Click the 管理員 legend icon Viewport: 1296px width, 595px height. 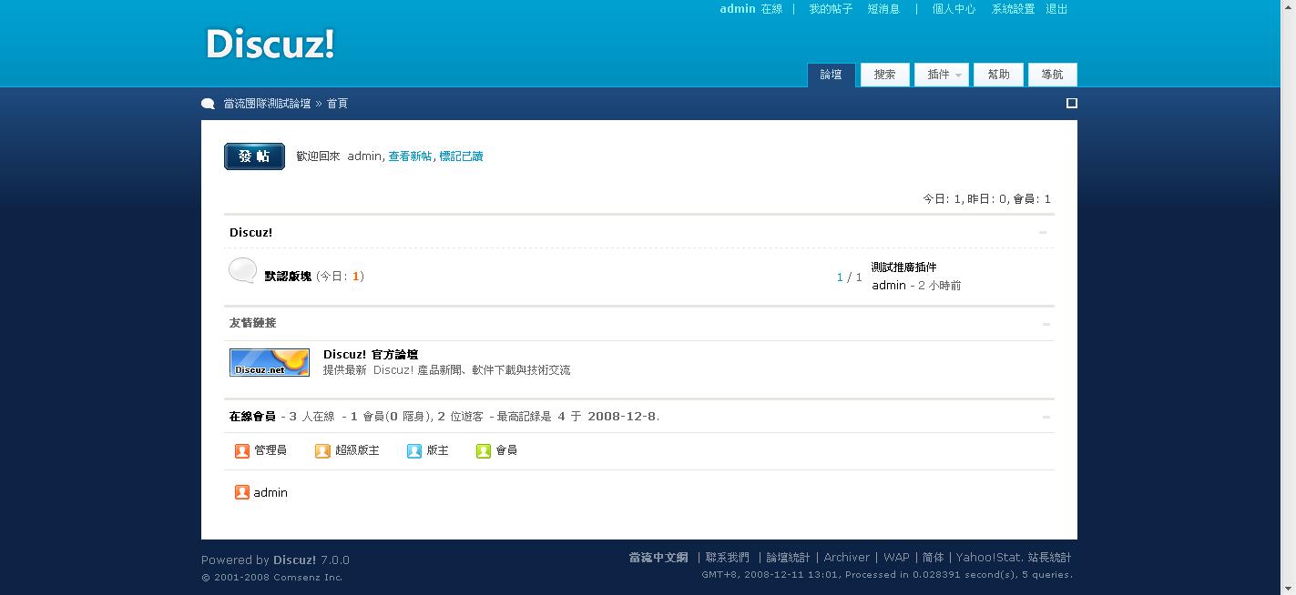click(x=242, y=450)
